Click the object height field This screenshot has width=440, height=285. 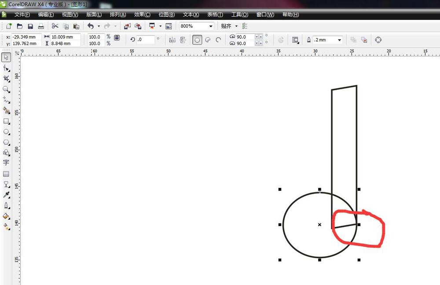(x=66, y=44)
